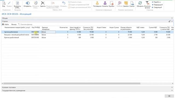The width and height of the screenshot is (175, 98).
Task: Collapse the Строки section chevron
Action: pos(172,21)
